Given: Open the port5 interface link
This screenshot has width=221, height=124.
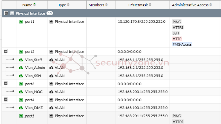Looking at the screenshot, I should (x=30, y=116).
